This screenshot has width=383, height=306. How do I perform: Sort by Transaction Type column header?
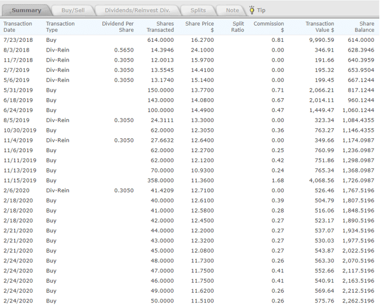point(60,26)
